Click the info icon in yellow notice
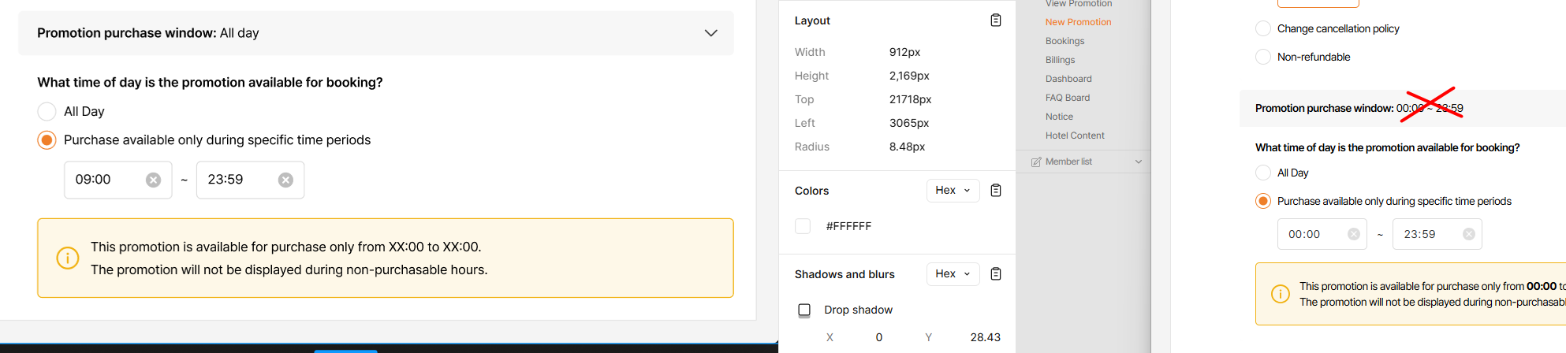The width and height of the screenshot is (1566, 353). [68, 258]
